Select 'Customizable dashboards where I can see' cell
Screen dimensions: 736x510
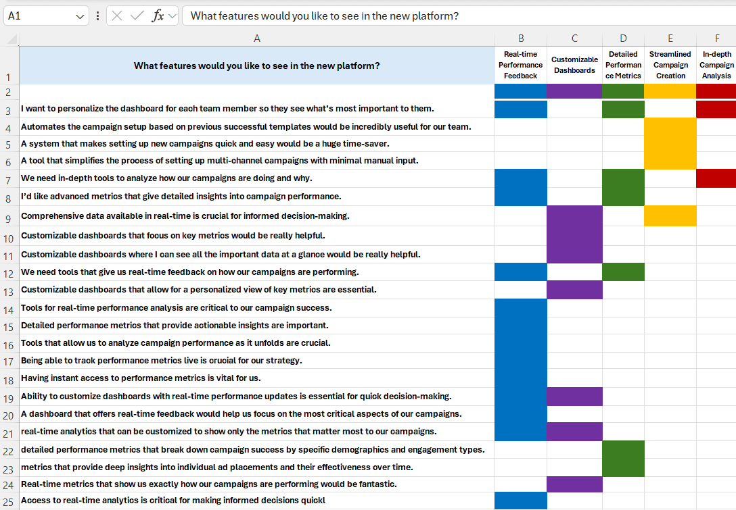[x=257, y=255]
